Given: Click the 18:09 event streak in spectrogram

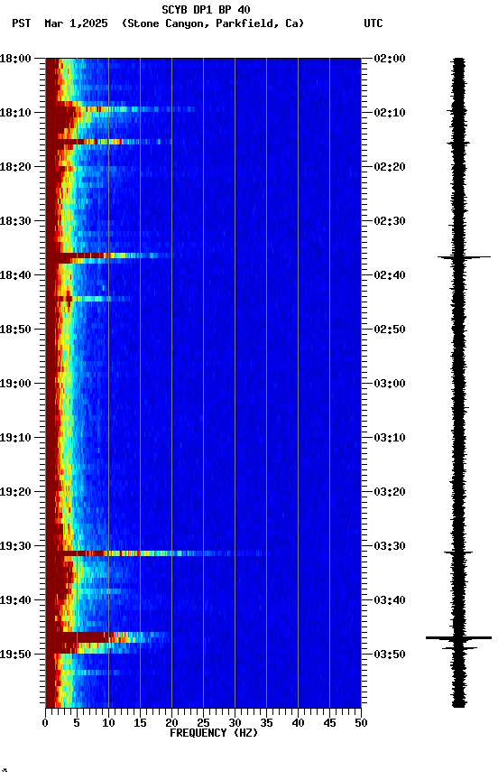Looking at the screenshot, I should [120, 109].
